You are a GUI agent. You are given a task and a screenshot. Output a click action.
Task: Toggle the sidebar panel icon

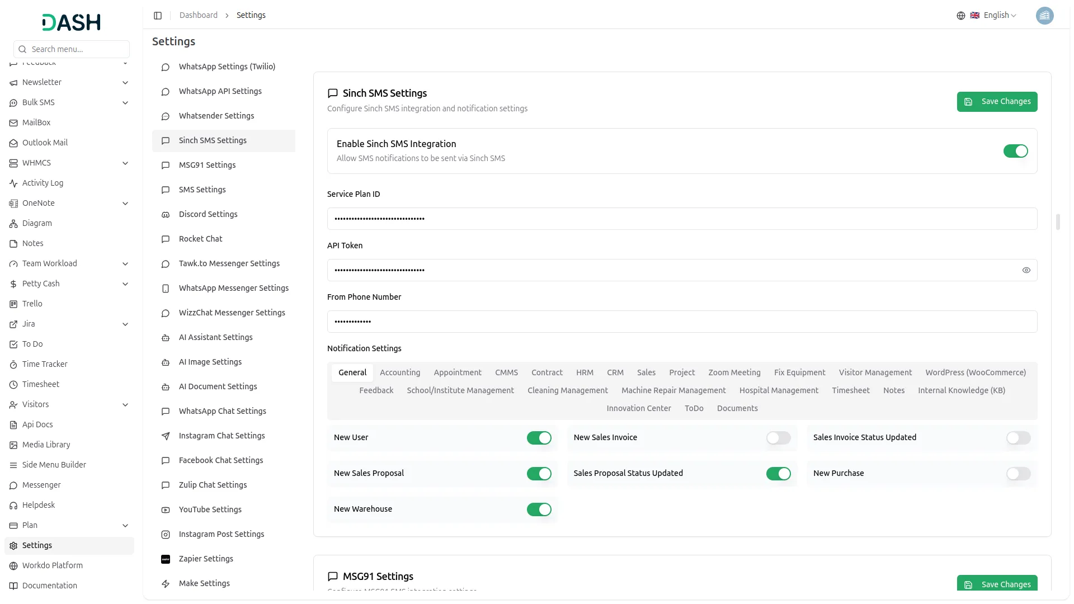point(158,16)
